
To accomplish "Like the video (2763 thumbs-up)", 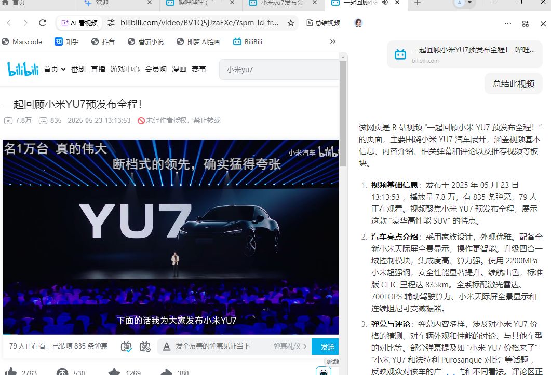I will tap(20, 372).
